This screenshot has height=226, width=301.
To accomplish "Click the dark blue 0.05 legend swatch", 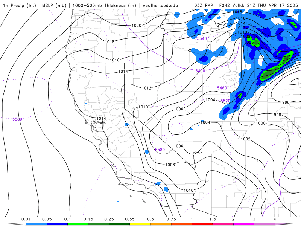I will pos(57,224).
